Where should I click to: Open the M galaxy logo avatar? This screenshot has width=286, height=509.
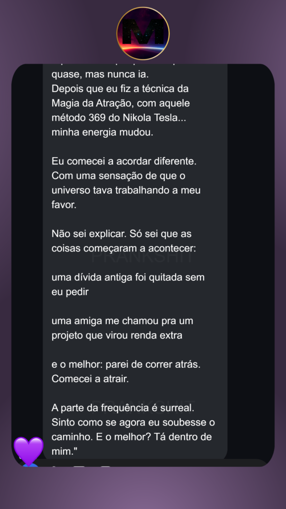click(143, 33)
